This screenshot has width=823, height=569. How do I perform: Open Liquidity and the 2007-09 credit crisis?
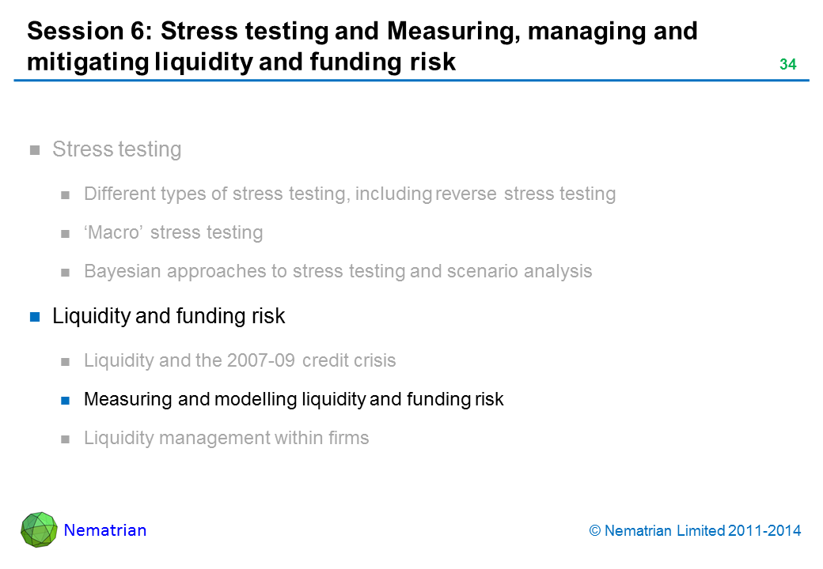coord(239,360)
